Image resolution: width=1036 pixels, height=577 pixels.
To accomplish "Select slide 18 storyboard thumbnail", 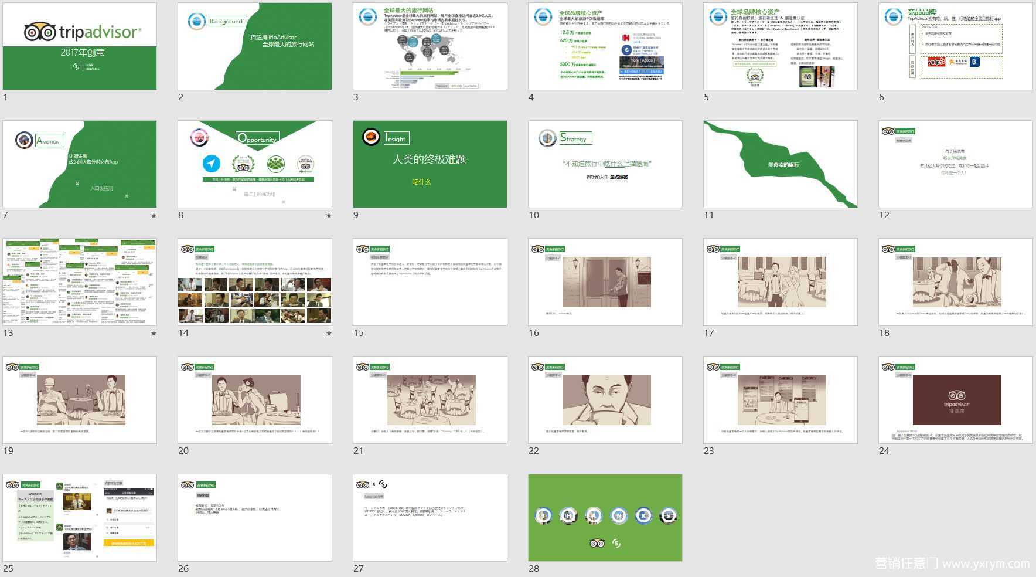I will click(x=956, y=282).
